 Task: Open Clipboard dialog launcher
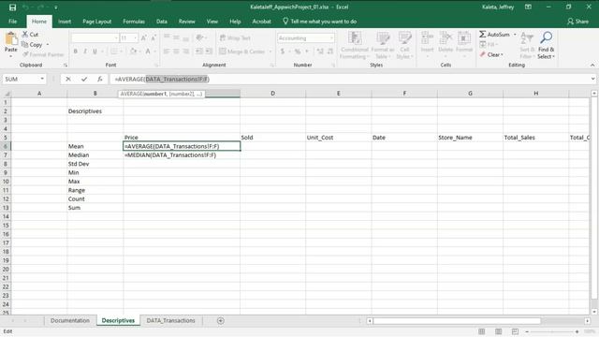pos(66,66)
